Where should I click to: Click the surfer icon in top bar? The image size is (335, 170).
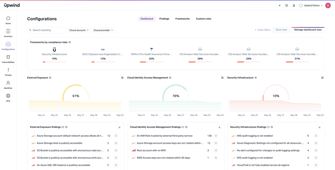tap(294, 6)
